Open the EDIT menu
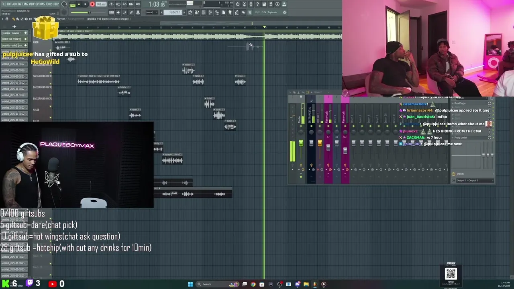The image size is (514, 289). [9, 4]
